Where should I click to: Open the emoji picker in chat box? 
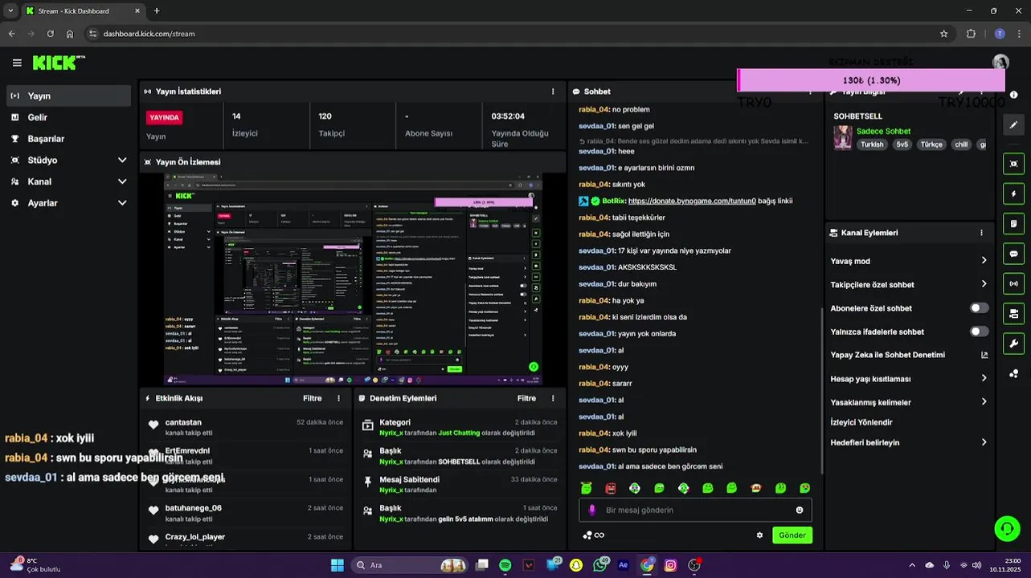coord(800,510)
